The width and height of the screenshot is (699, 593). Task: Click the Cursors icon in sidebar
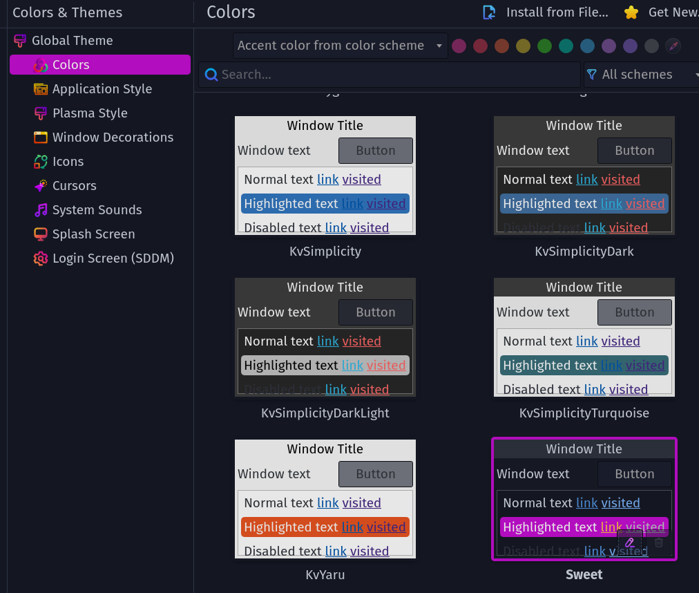click(41, 186)
